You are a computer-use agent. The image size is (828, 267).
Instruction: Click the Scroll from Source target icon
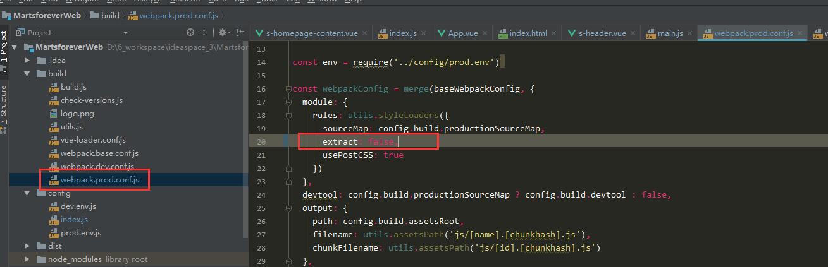click(x=190, y=32)
